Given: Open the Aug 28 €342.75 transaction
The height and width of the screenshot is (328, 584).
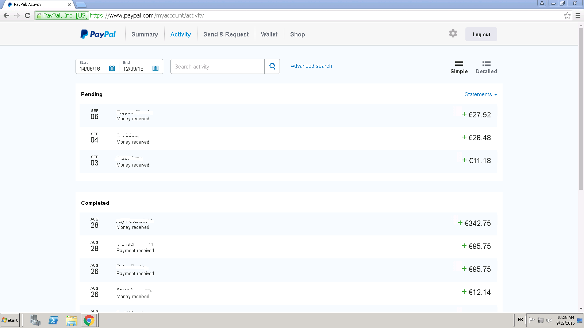Looking at the screenshot, I should click(x=288, y=224).
